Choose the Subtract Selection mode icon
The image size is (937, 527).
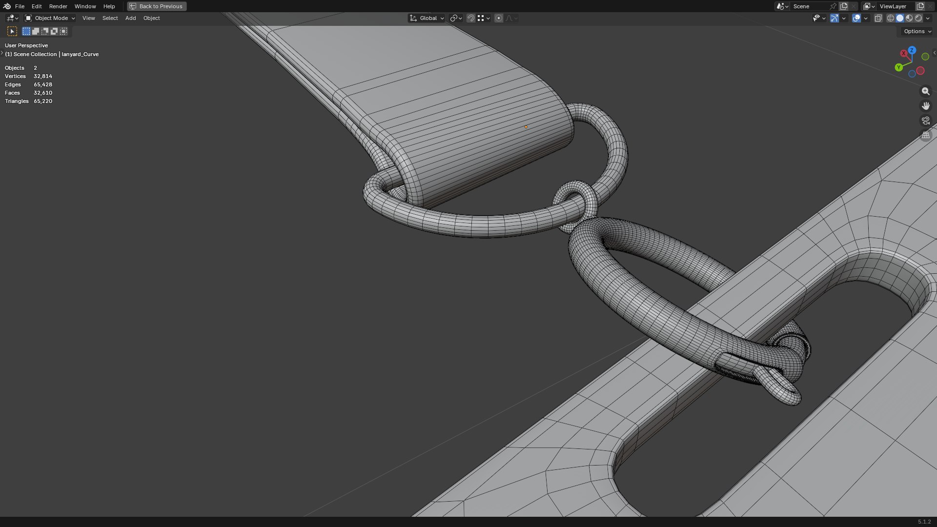[x=45, y=31]
